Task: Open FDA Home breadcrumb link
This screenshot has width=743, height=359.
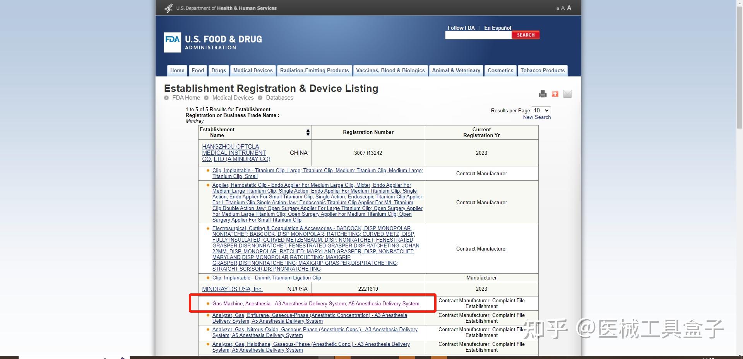Action: pos(186,98)
